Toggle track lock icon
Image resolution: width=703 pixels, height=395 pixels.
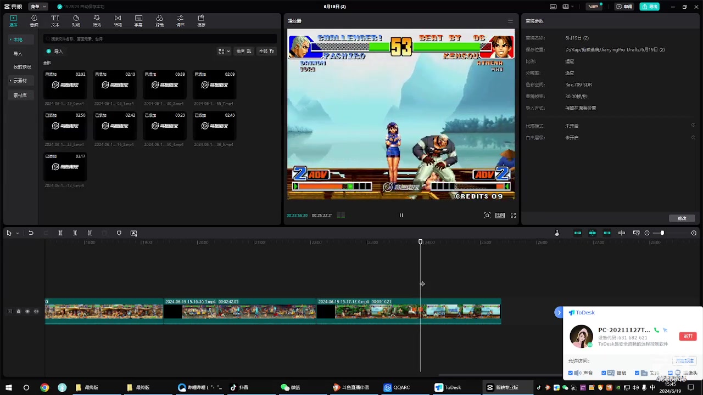(18, 312)
